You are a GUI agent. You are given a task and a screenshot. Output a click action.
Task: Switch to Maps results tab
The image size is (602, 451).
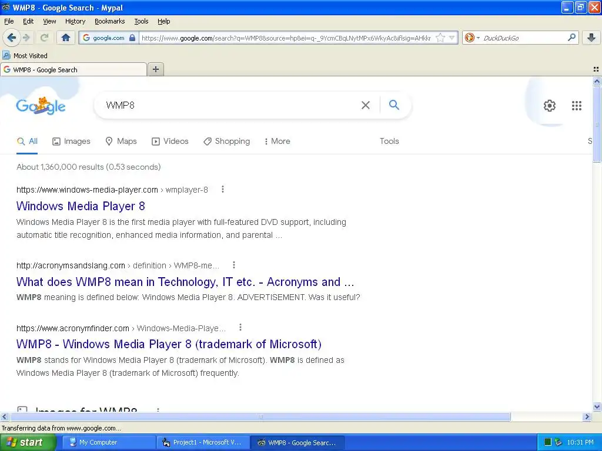[121, 141]
